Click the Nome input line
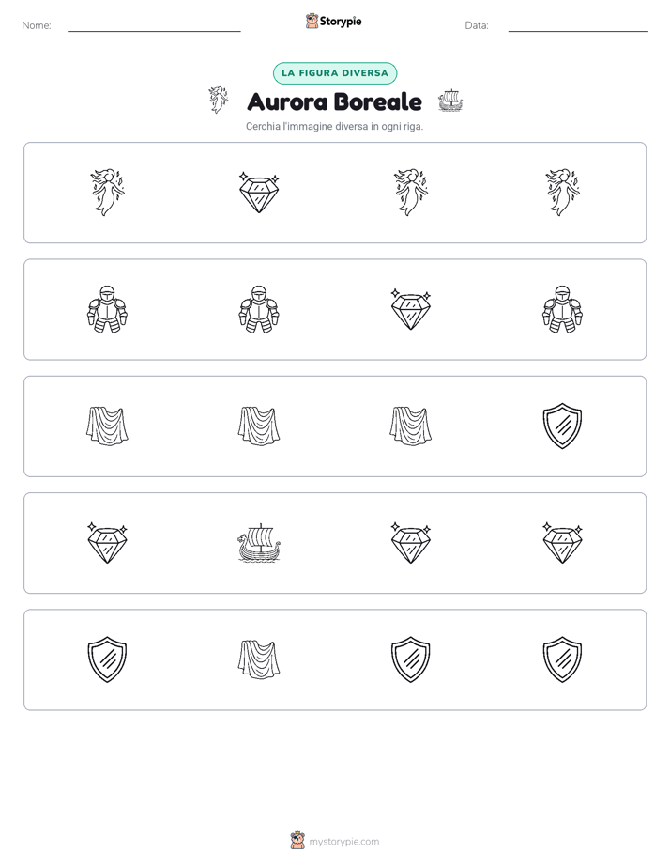 154,25
